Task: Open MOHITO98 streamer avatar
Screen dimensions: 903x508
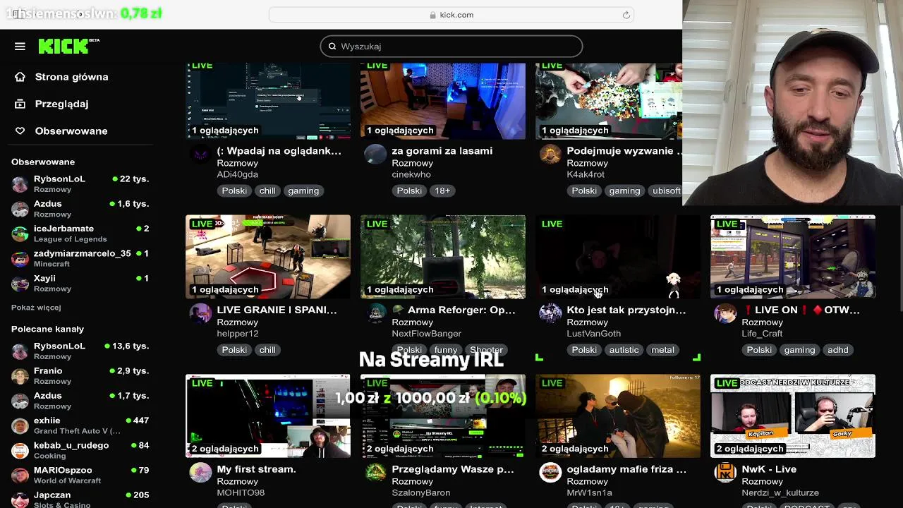Action: (200, 473)
